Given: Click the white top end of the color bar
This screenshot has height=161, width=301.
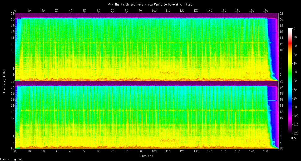Looking at the screenshot, I should coord(290,29).
